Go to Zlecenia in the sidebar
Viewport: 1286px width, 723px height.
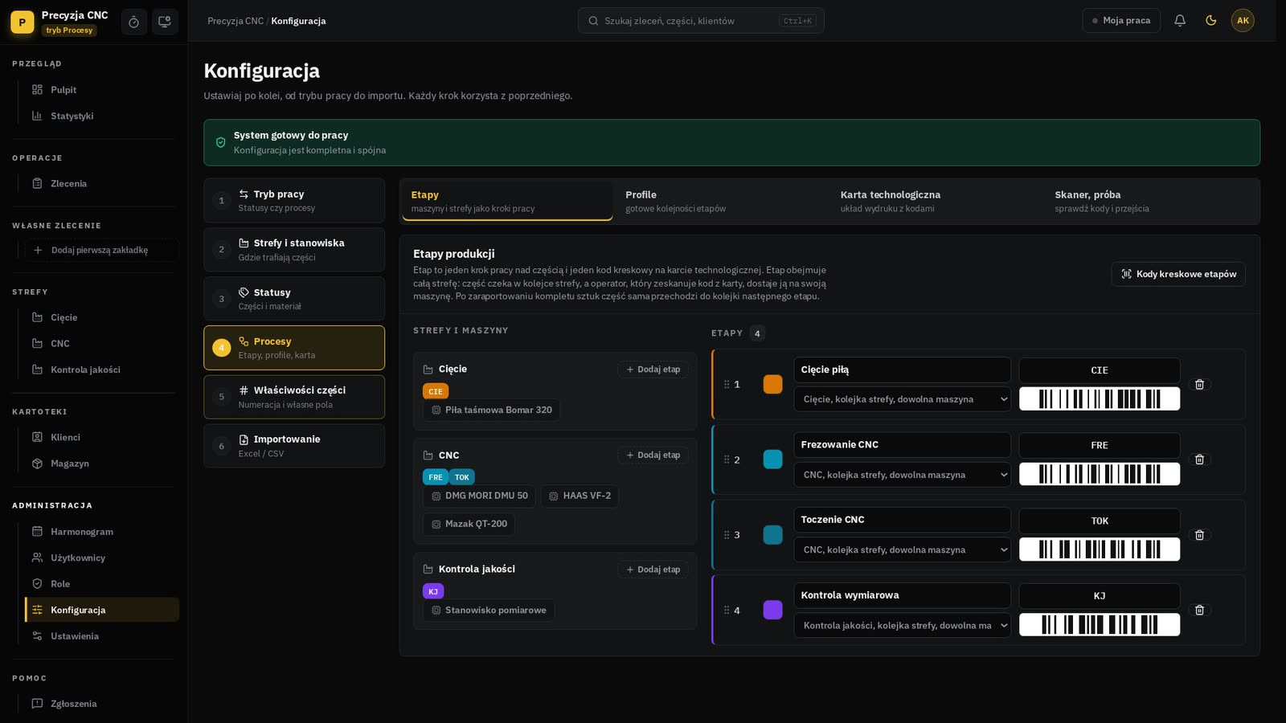click(101, 184)
